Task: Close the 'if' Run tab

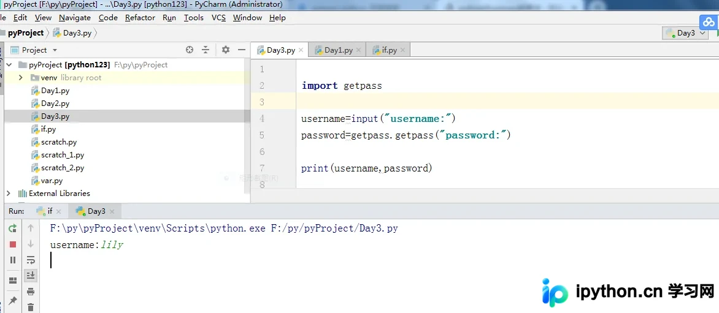Action: tap(58, 211)
